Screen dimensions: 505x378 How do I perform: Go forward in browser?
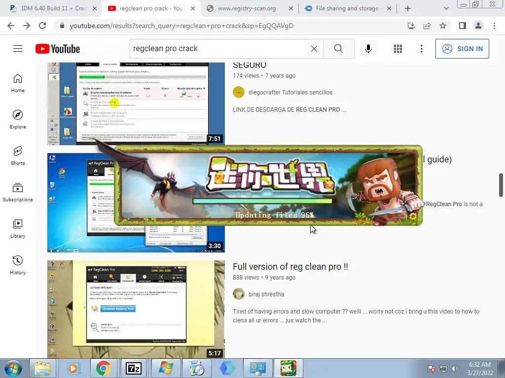27,26
